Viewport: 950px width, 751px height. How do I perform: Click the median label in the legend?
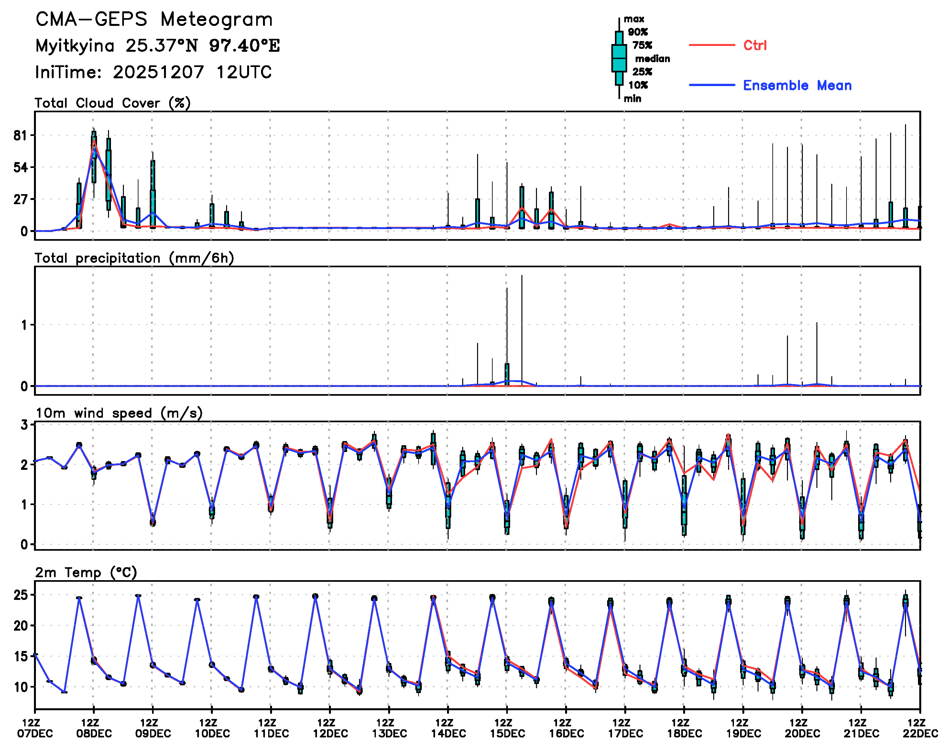(652, 59)
